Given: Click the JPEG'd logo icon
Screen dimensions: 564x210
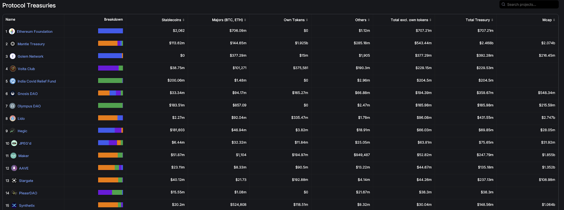Looking at the screenshot, I should (x=14, y=143).
